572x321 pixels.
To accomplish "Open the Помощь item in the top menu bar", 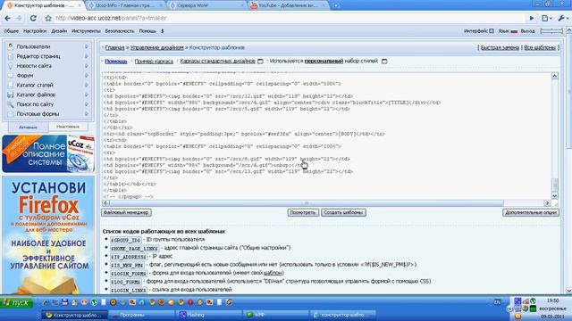I will 147,31.
